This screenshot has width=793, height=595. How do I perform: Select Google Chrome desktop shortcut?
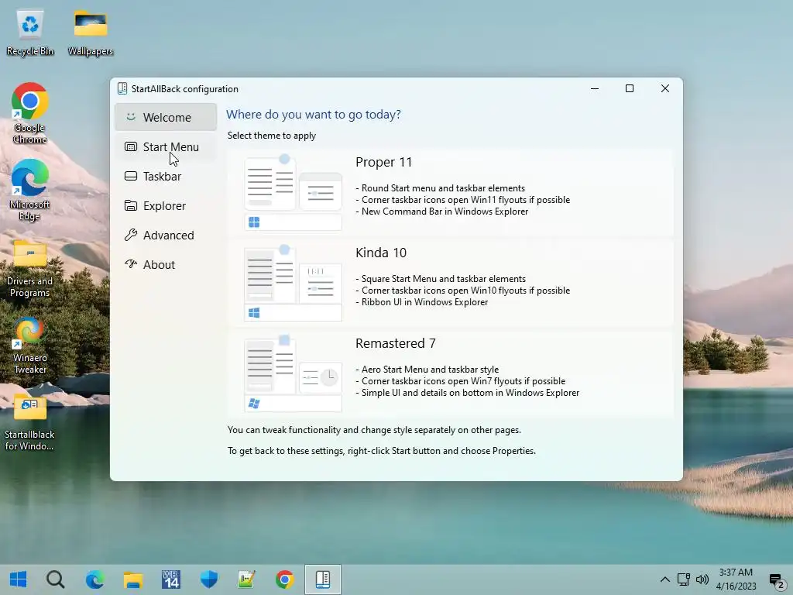[x=30, y=113]
